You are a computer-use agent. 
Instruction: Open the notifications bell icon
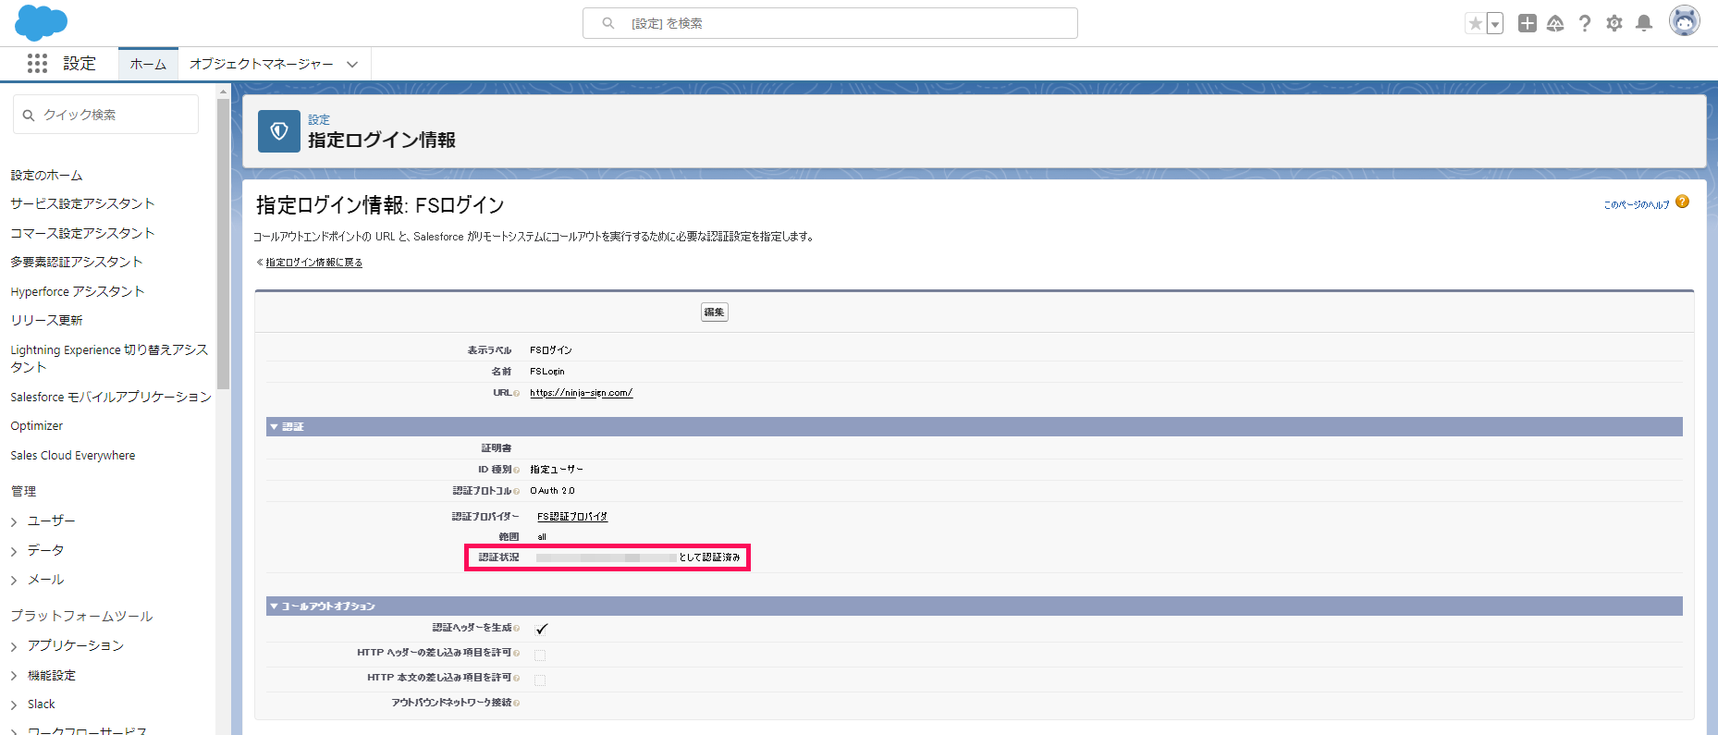pyautogui.click(x=1644, y=23)
